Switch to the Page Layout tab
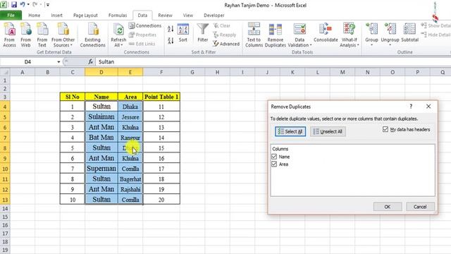The width and height of the screenshot is (451, 254). pyautogui.click(x=85, y=16)
